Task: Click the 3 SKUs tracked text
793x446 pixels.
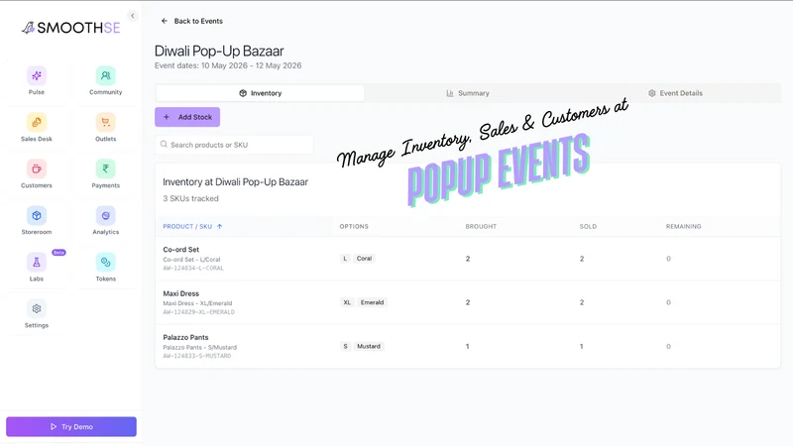Action: 190,199
